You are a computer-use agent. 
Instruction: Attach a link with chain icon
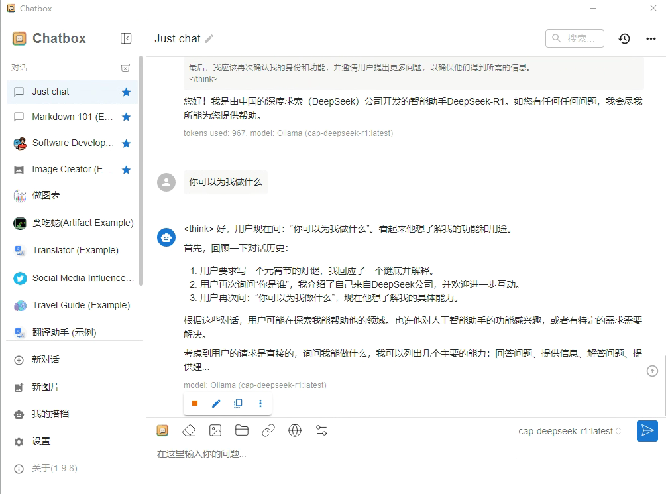(x=268, y=430)
